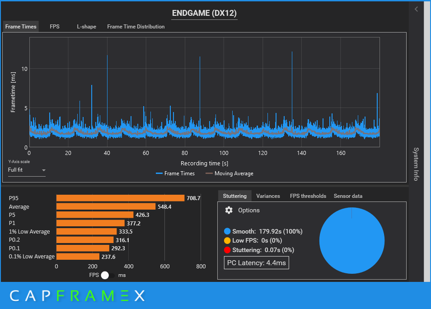Click the P95 bar in the chart
The image size is (431, 309).
[120, 198]
